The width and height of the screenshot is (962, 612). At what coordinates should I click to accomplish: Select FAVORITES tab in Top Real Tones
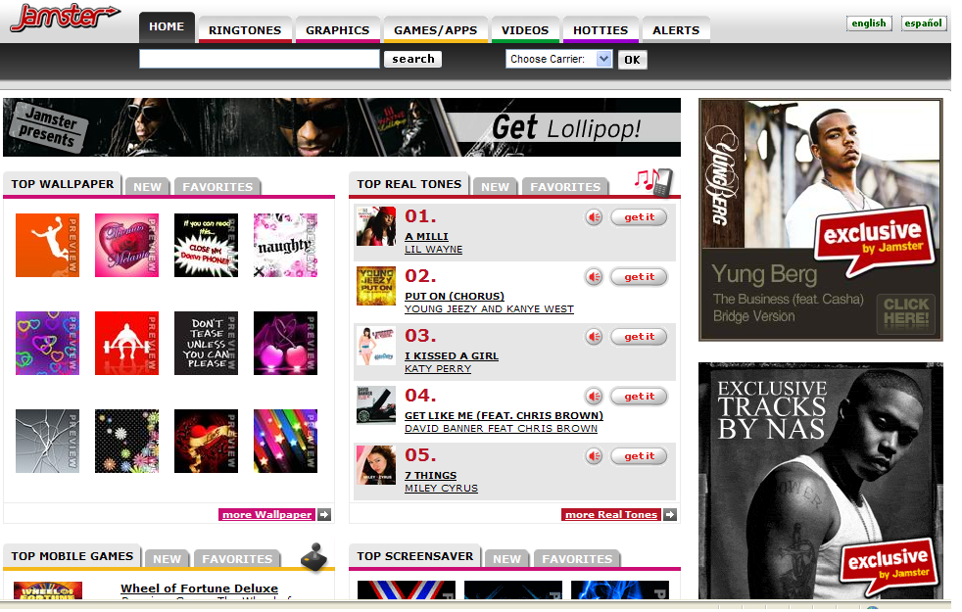[x=565, y=186]
